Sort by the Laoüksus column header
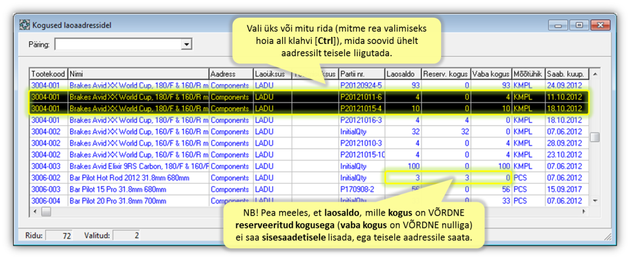Screen dimensions: 630x259 272,74
